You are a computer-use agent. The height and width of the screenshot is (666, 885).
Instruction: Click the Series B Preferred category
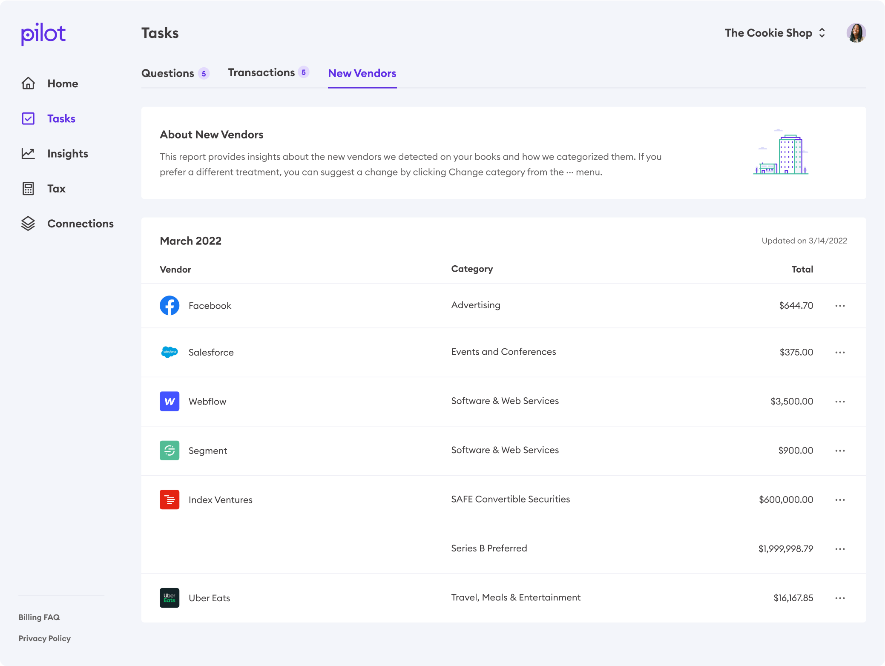pyautogui.click(x=489, y=548)
